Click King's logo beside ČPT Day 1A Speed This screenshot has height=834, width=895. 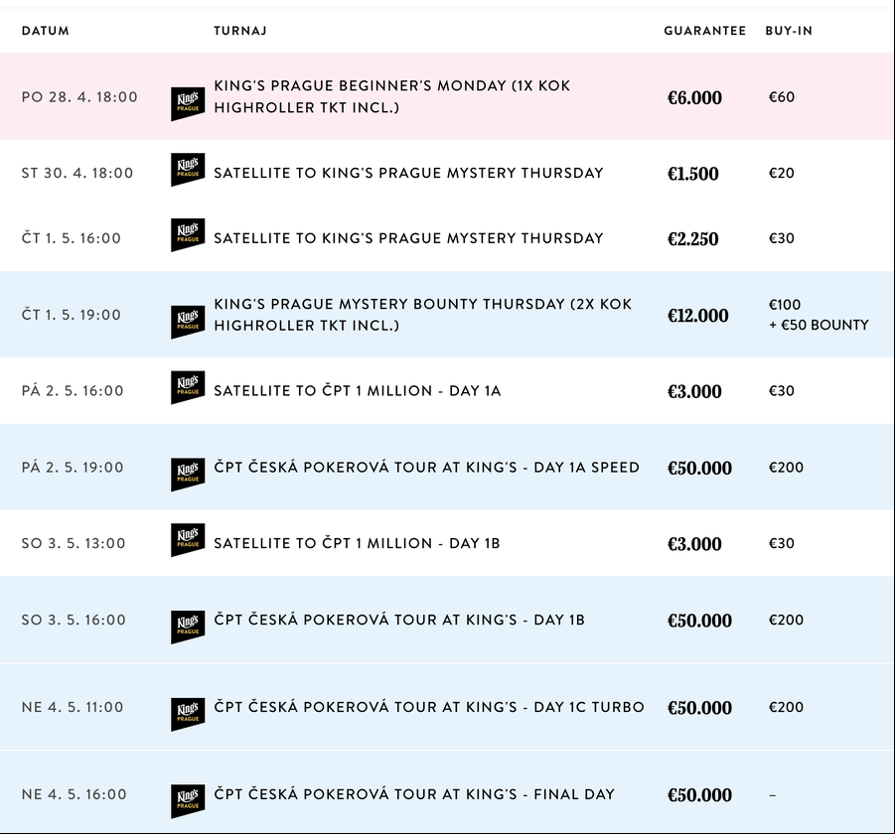pos(188,475)
